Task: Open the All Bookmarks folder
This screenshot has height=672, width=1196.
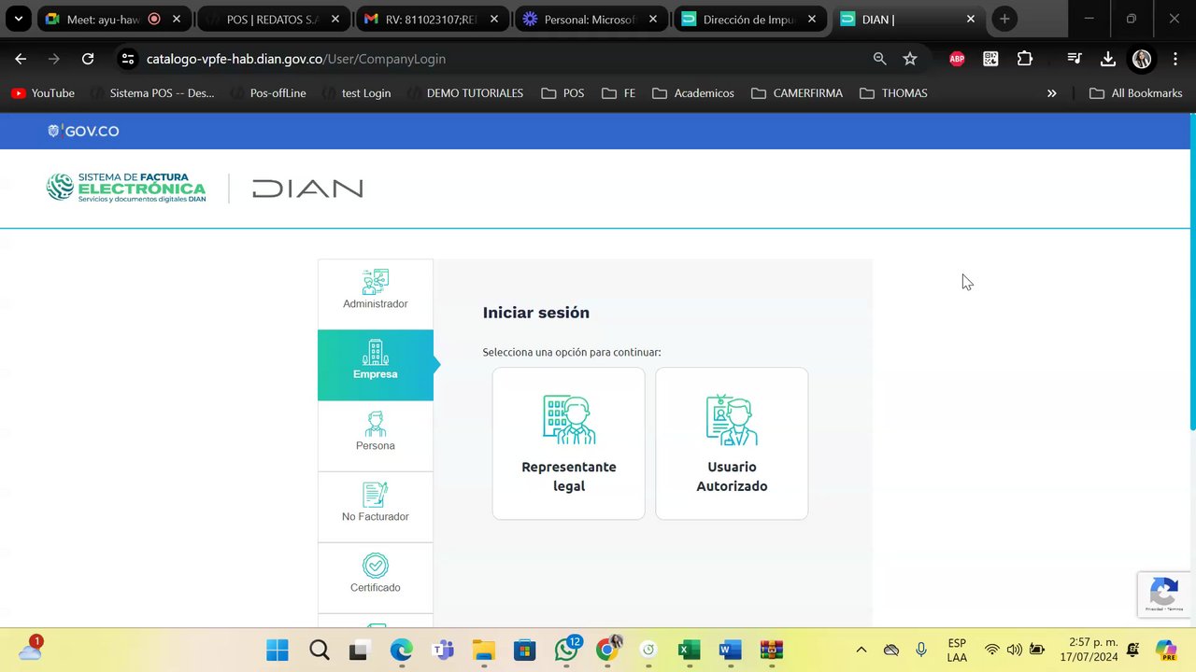Action: click(x=1136, y=93)
